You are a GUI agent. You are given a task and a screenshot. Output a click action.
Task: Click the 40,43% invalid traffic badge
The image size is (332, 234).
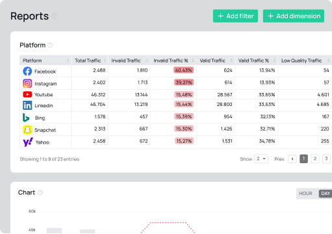(183, 70)
